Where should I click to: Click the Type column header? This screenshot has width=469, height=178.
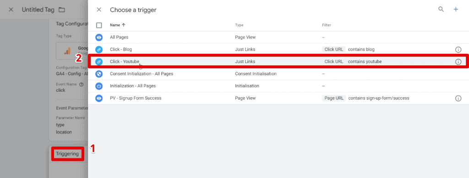click(239, 26)
